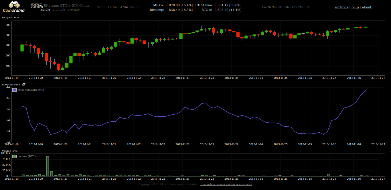This screenshot has width=391, height=190.
Task: Set time range to 1m
Action: point(131,7)
